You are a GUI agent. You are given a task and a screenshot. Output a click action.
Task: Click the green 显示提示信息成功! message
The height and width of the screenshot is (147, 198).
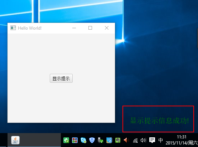[x=159, y=121]
